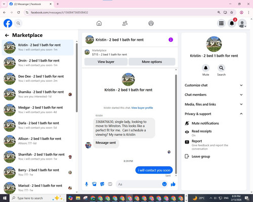Image resolution: width=253 pixels, height=202 pixels.
Task: Open the Windows notification center icon
Action: 247,198
